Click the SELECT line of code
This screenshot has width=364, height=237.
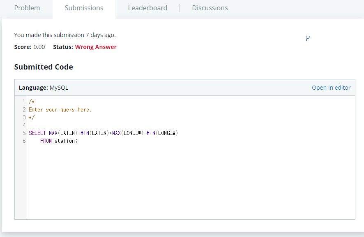point(103,133)
